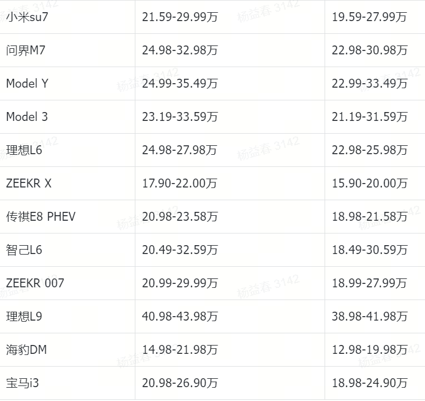Screen dimensions: 425x401
Task: Click the Model Y name cell
Action: click(27, 84)
